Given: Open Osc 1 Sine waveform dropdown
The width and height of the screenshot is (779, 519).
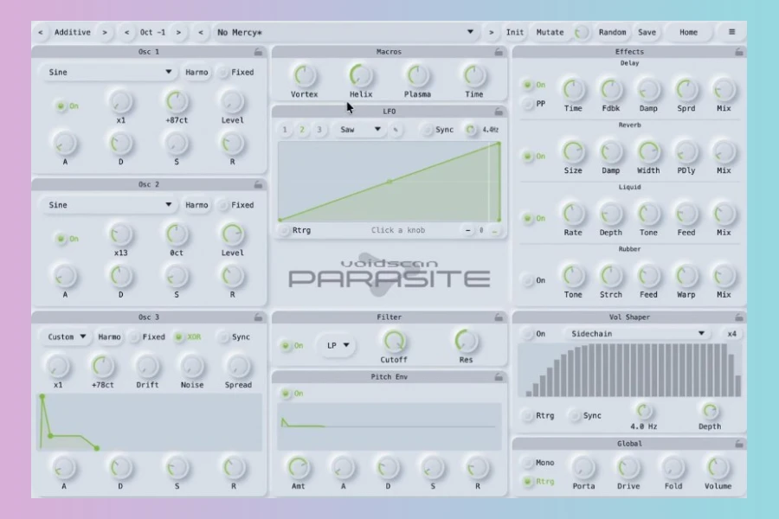Looking at the screenshot, I should click(x=109, y=73).
